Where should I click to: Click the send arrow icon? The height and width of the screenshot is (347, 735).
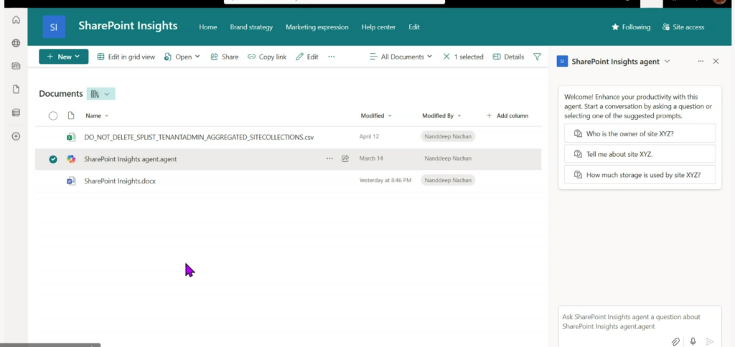710,341
